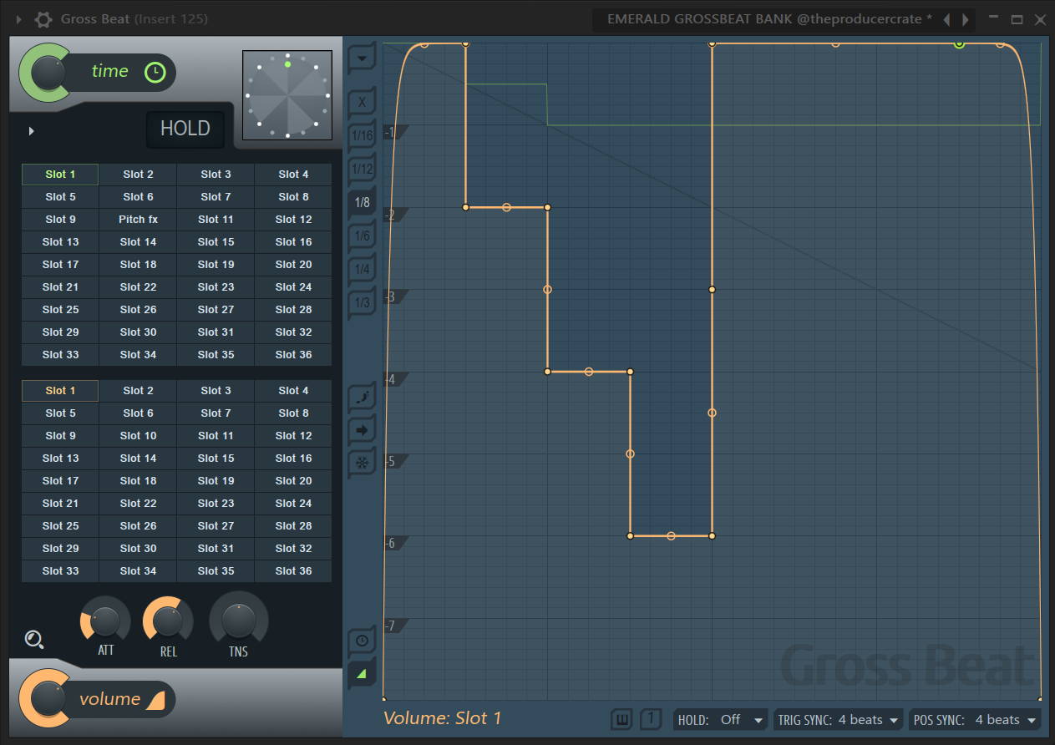Click the ATT knob
Viewport: 1055px width, 745px height.
pyautogui.click(x=105, y=622)
